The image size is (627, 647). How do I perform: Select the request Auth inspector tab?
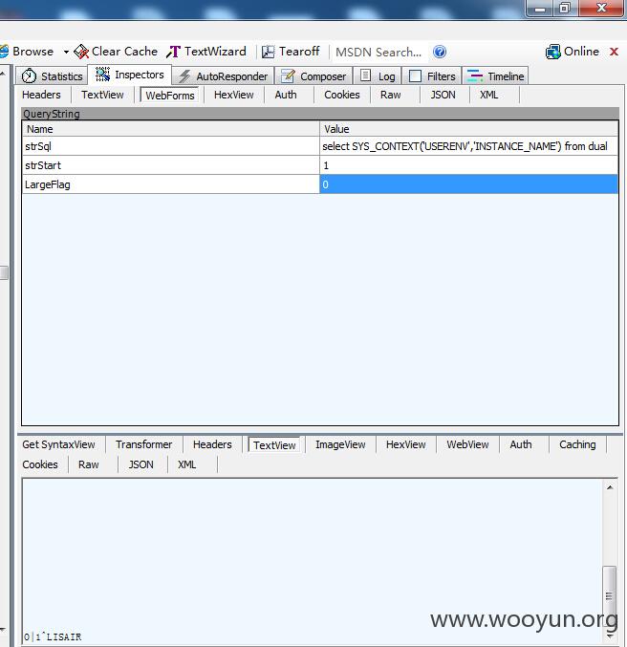click(286, 95)
